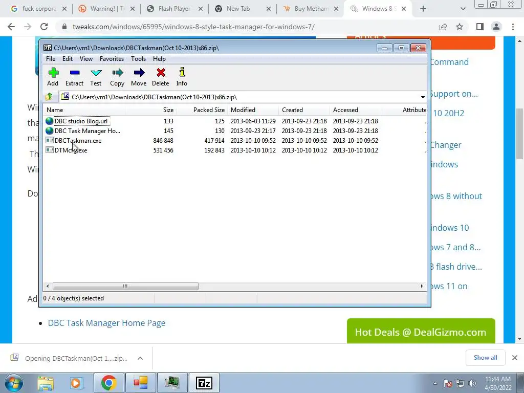The image size is (524, 393).
Task: Sort files by Accessed column
Action: (x=355, y=110)
